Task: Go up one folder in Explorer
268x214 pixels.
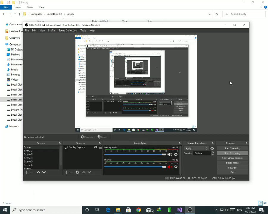Action: click(x=19, y=14)
